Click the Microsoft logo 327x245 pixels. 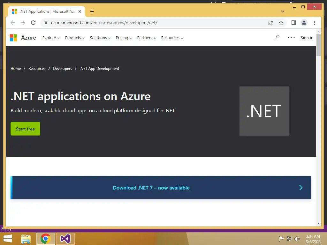pos(13,38)
